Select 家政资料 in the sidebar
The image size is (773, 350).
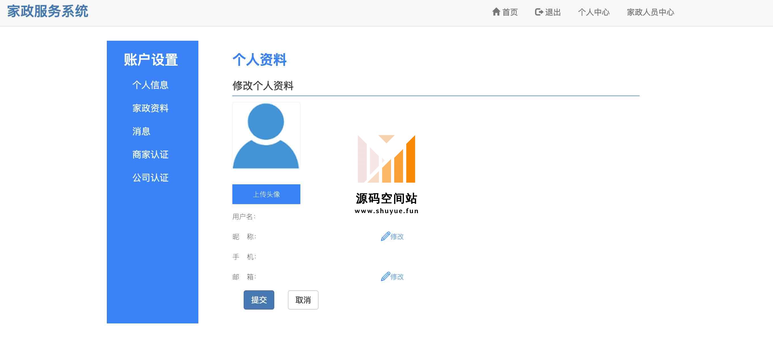[150, 108]
